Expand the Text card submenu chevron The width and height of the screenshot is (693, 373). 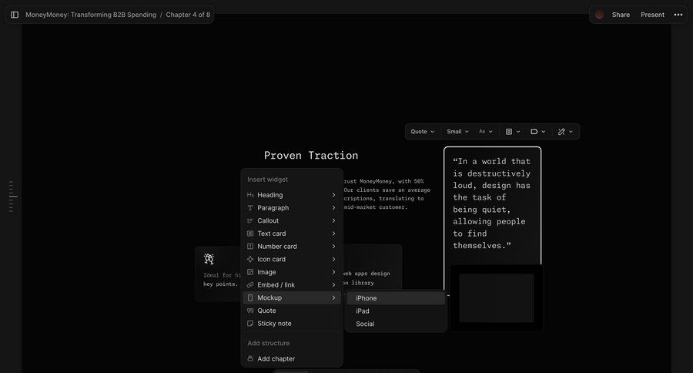coord(333,234)
